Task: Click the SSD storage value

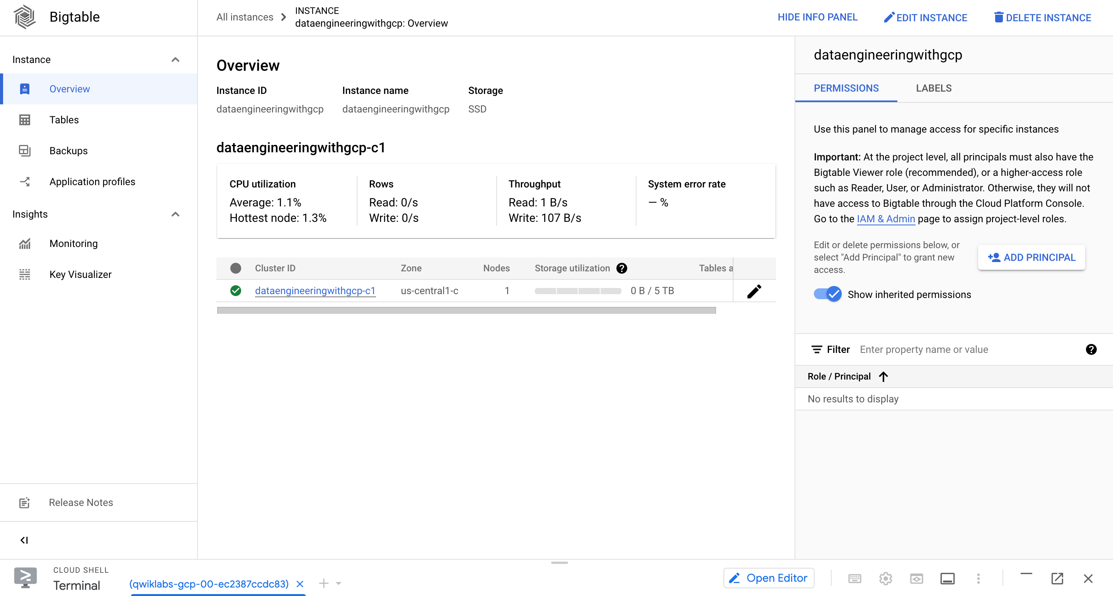Action: (x=477, y=109)
